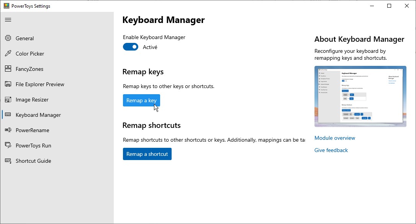Image resolution: width=416 pixels, height=224 pixels.
Task: Follow the Give feedback link
Action: (x=331, y=150)
